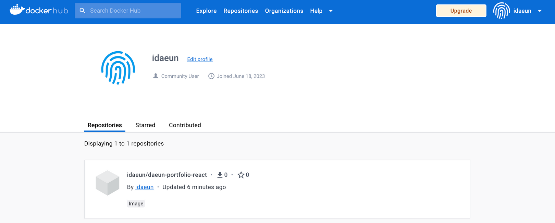The image size is (555, 223).
Task: Click the Image tag chip
Action: pyautogui.click(x=136, y=204)
